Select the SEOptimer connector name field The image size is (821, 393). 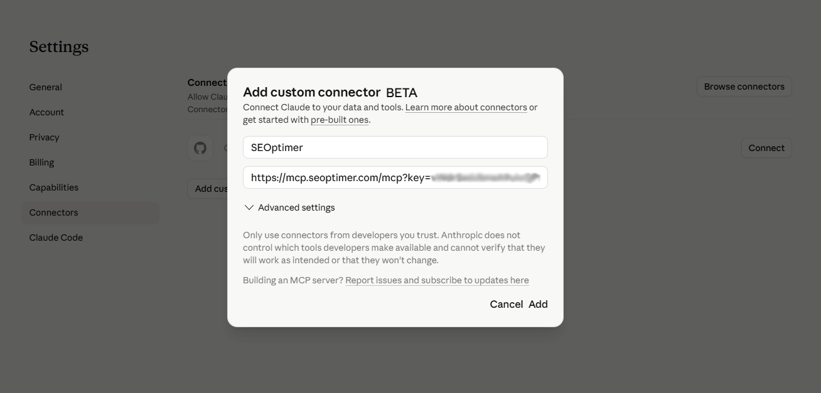(x=395, y=147)
